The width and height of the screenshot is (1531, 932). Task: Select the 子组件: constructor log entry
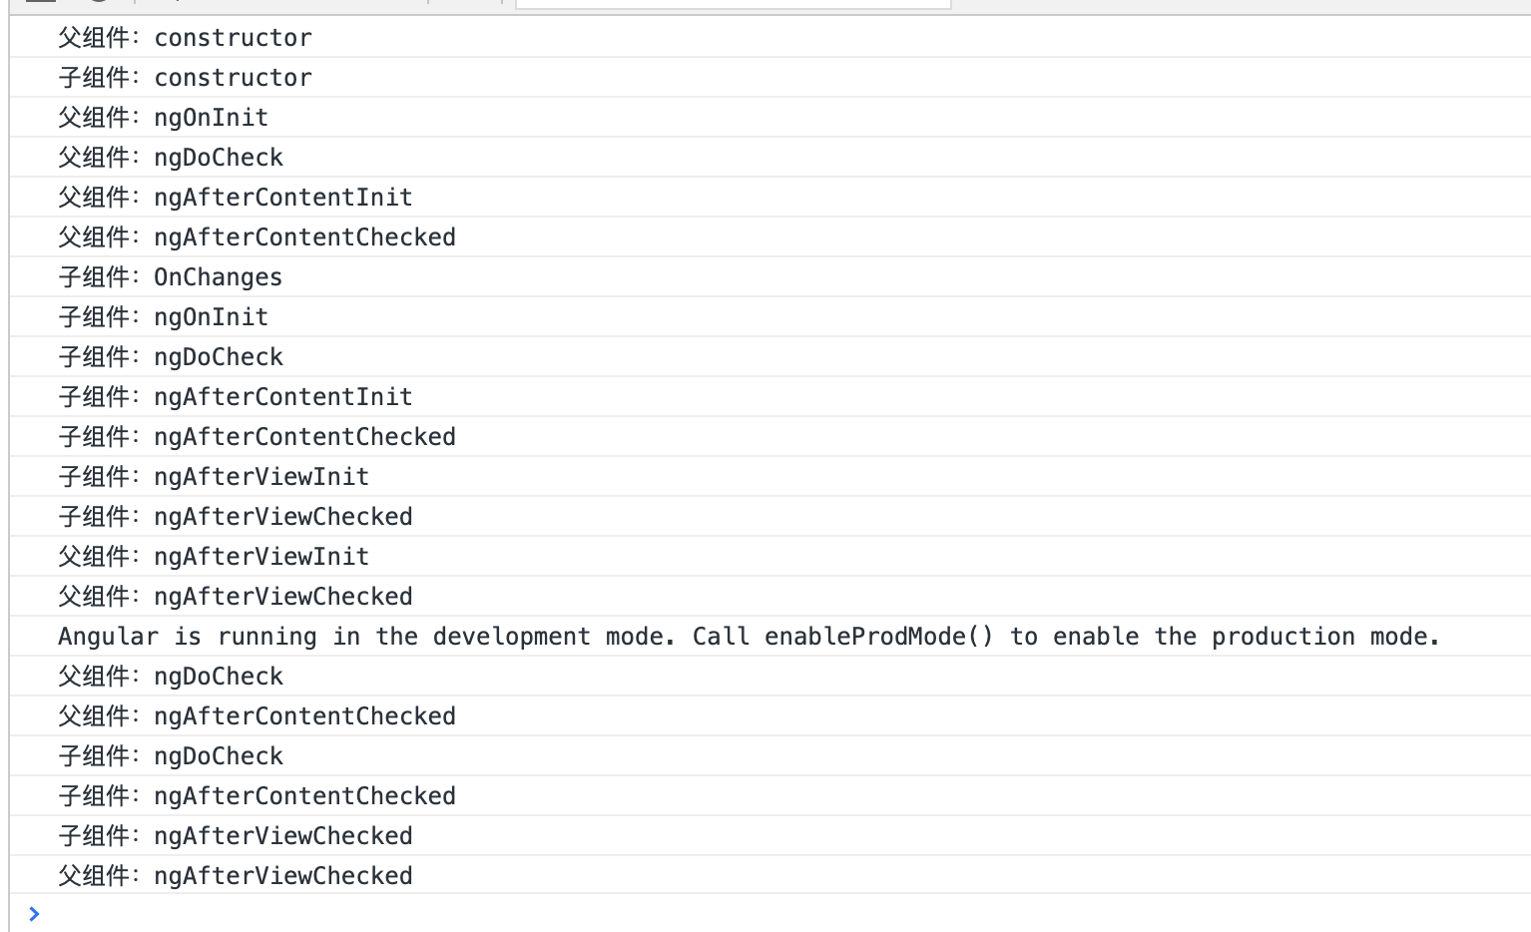coord(185,78)
